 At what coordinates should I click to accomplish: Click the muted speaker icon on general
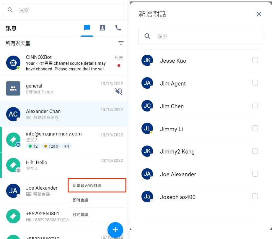pyautogui.click(x=119, y=91)
